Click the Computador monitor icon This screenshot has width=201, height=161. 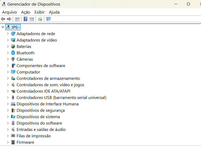(13, 72)
